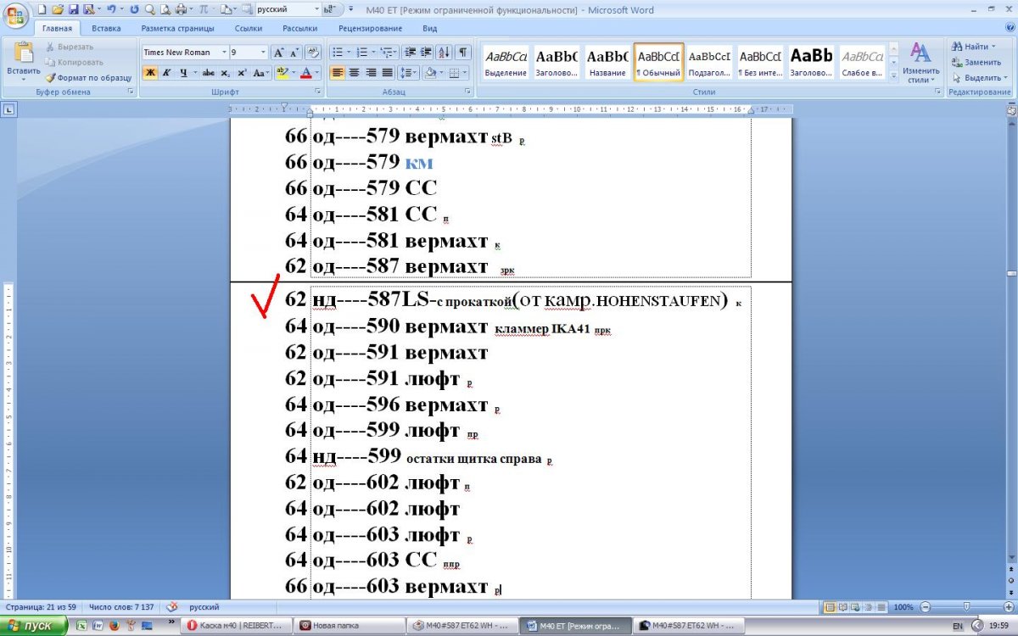Open a file via the folder icon
The height and width of the screenshot is (636, 1018).
pos(58,9)
